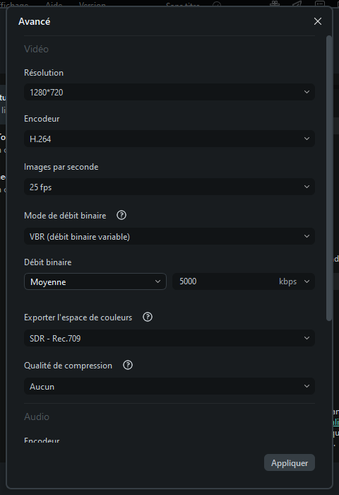Click the 5000 bitrate value field

click(x=225, y=281)
